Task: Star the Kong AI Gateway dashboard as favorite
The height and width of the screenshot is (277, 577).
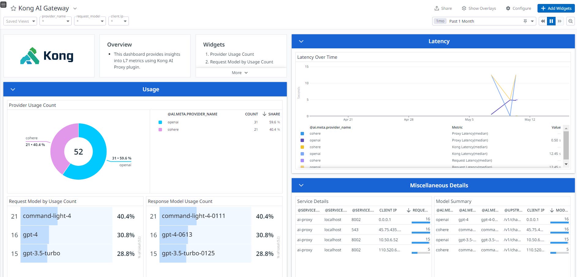Action: point(13,8)
